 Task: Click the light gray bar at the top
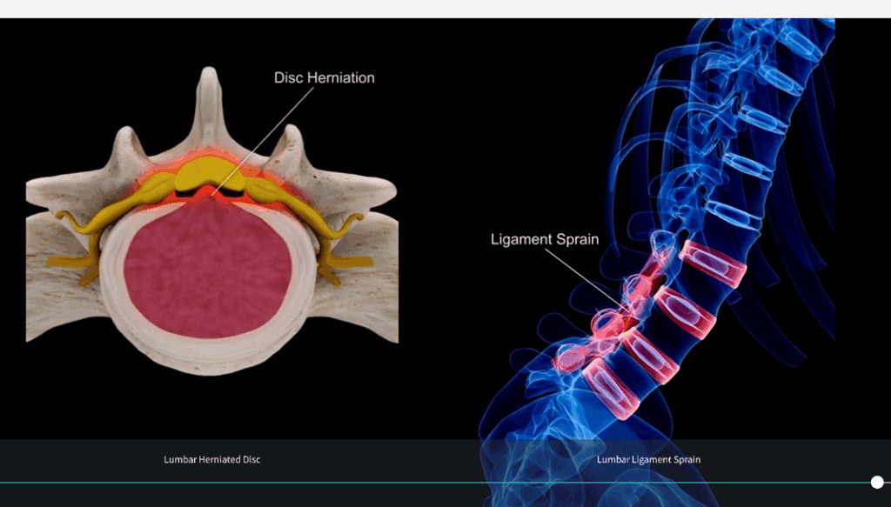pyautogui.click(x=445, y=9)
